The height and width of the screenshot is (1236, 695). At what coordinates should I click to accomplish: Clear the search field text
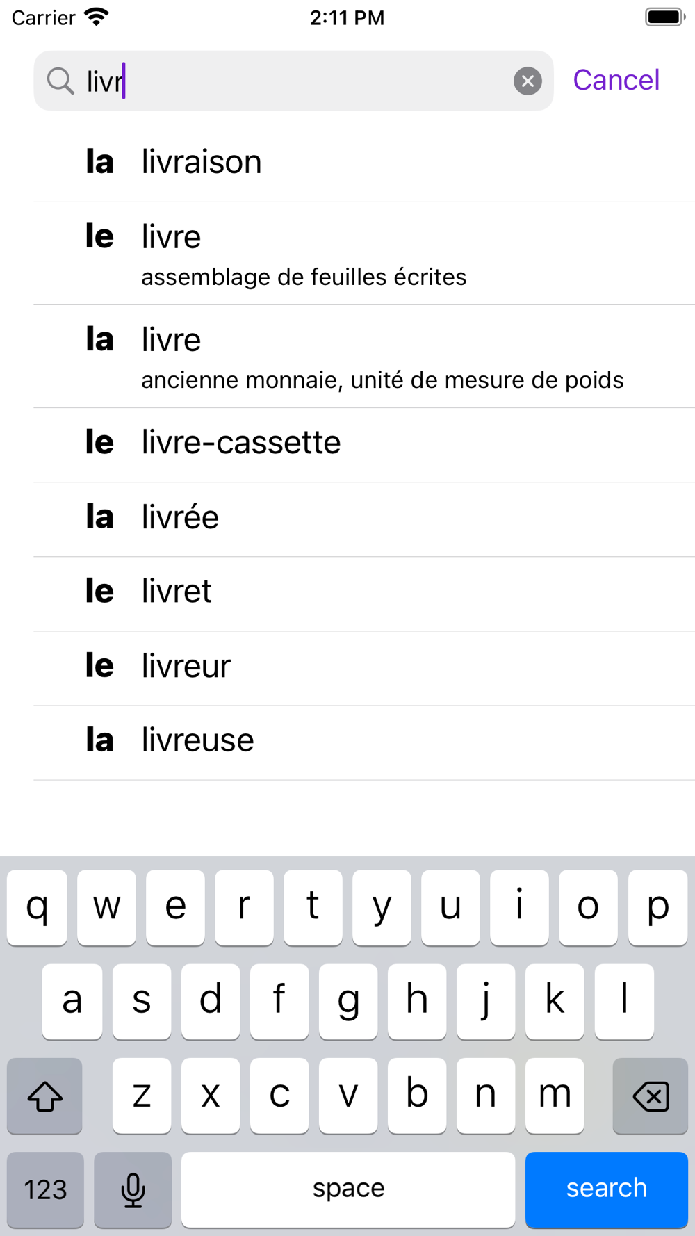[528, 81]
